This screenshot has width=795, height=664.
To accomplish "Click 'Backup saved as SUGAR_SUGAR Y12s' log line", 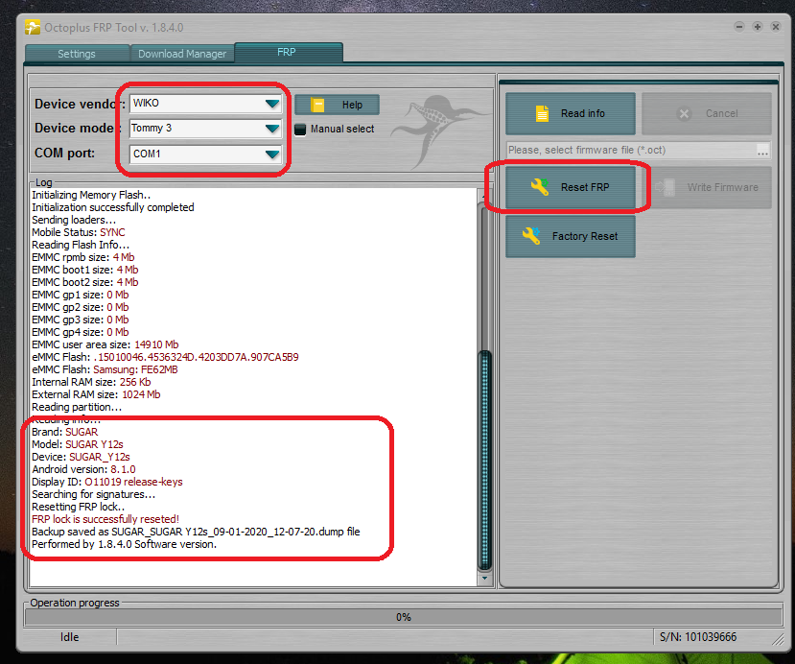I will click(196, 532).
